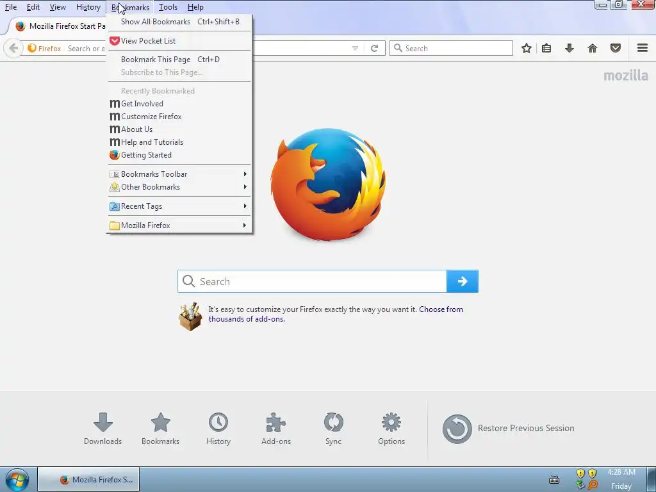Open the History menu

[x=88, y=7]
